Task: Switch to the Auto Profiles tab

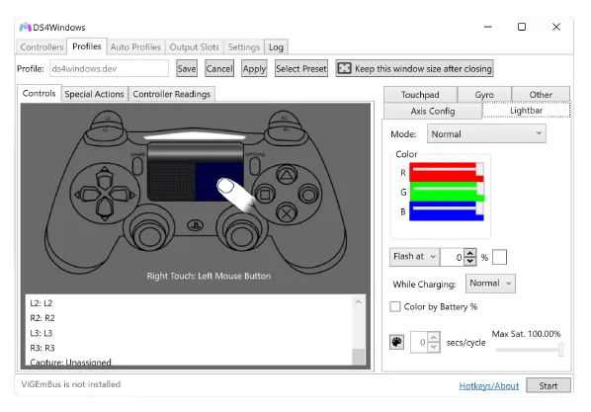Action: tap(135, 47)
